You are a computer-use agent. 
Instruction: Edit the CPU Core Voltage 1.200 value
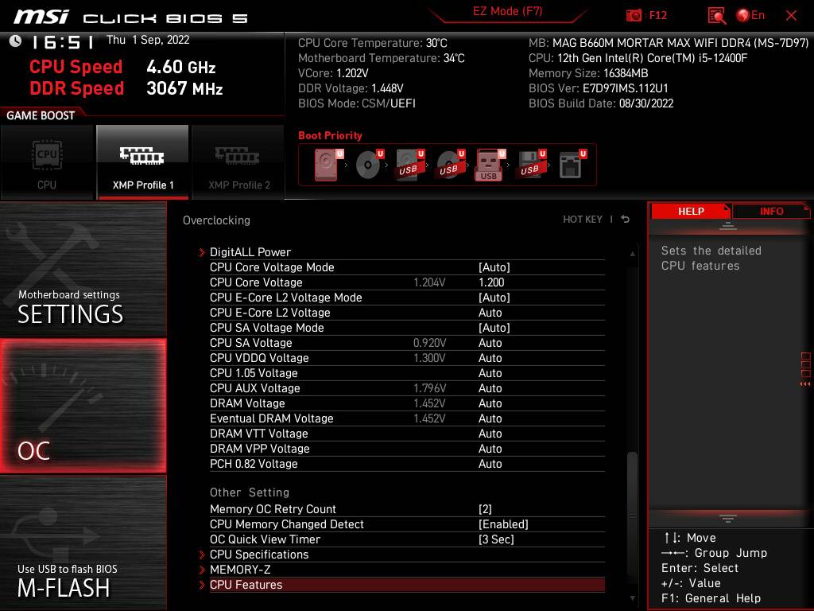click(491, 282)
